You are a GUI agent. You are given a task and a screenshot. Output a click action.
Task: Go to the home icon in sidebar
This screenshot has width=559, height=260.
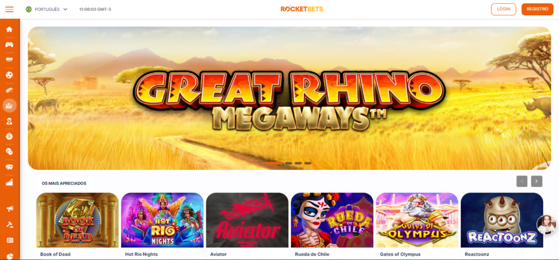tap(10, 29)
